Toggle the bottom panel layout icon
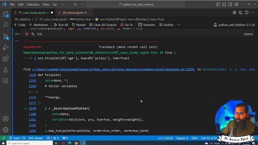Viewport: 258px width, 145px height. click(x=224, y=4)
